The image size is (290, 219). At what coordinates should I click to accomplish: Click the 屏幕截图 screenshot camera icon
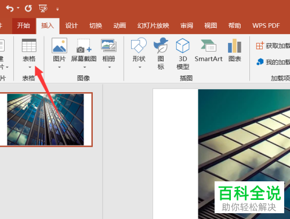[84, 46]
